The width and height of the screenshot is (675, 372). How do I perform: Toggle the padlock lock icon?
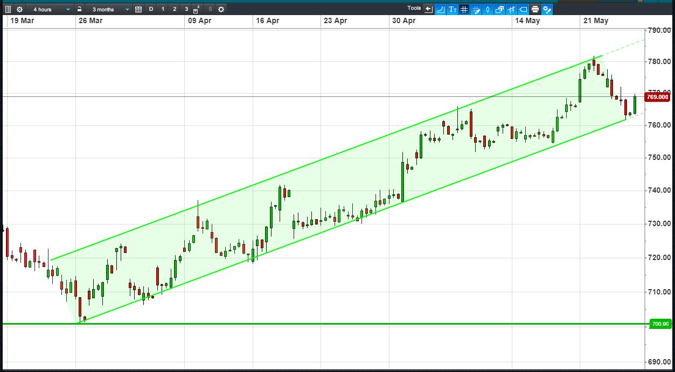pyautogui.click(x=79, y=9)
